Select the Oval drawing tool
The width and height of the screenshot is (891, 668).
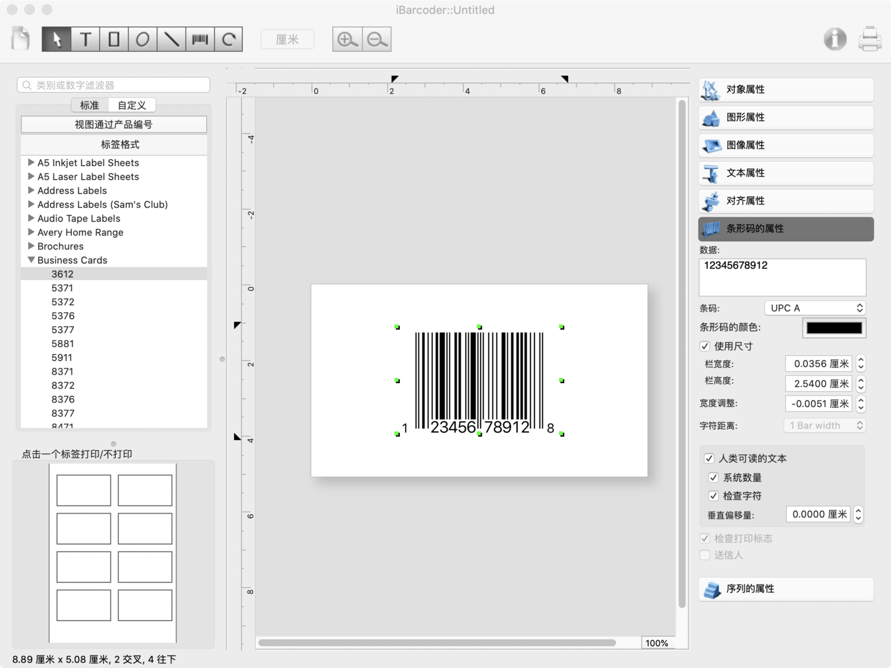click(141, 39)
